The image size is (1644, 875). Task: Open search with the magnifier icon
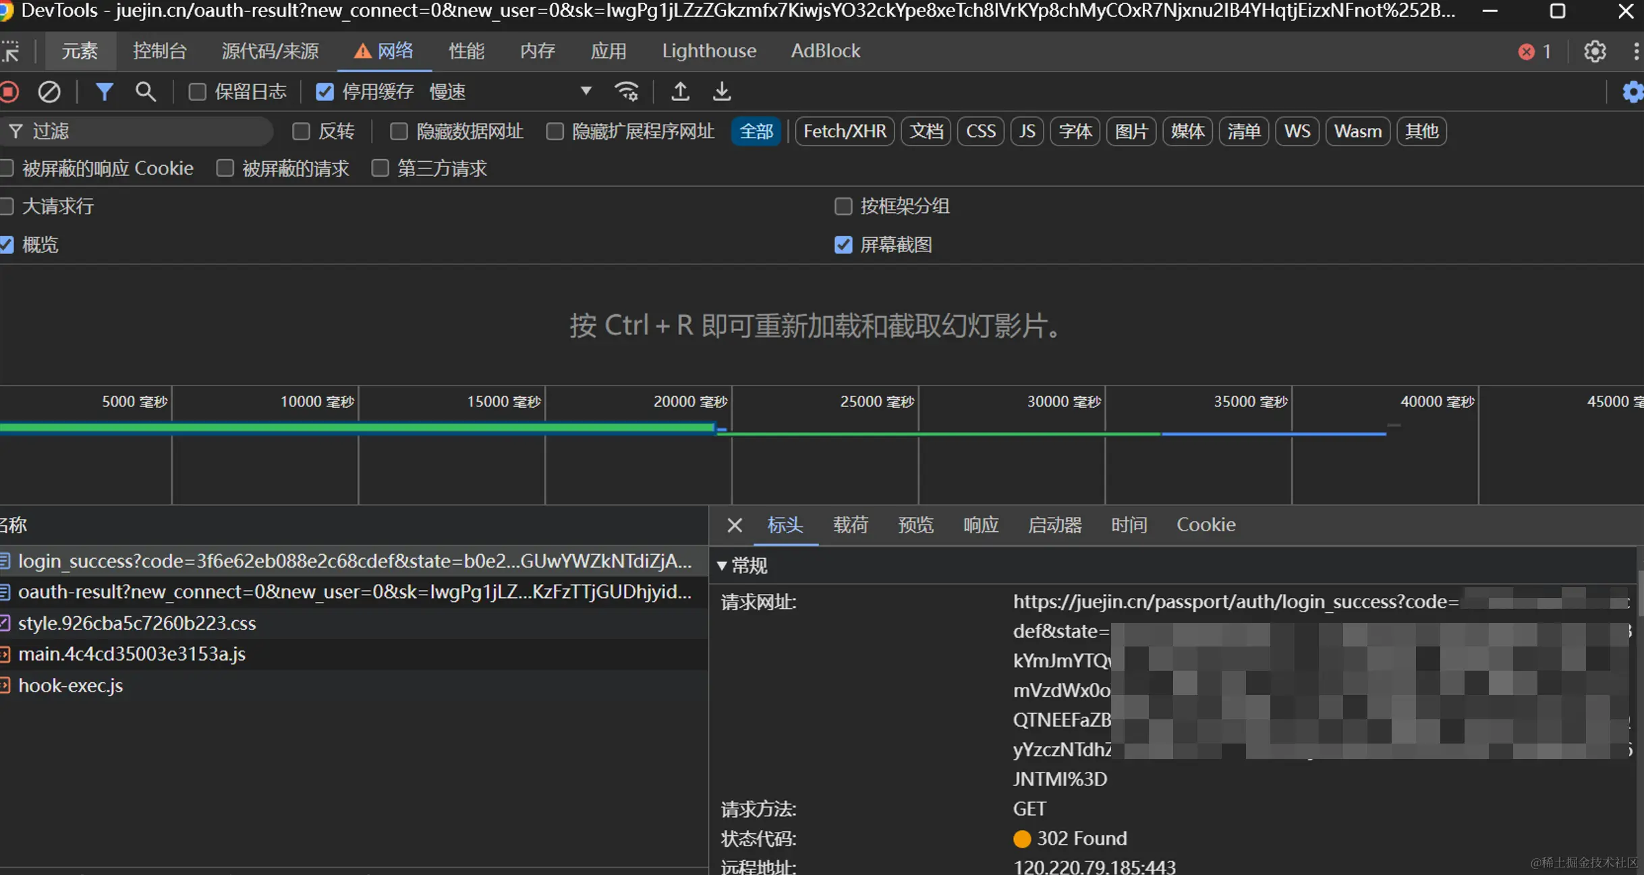click(146, 92)
